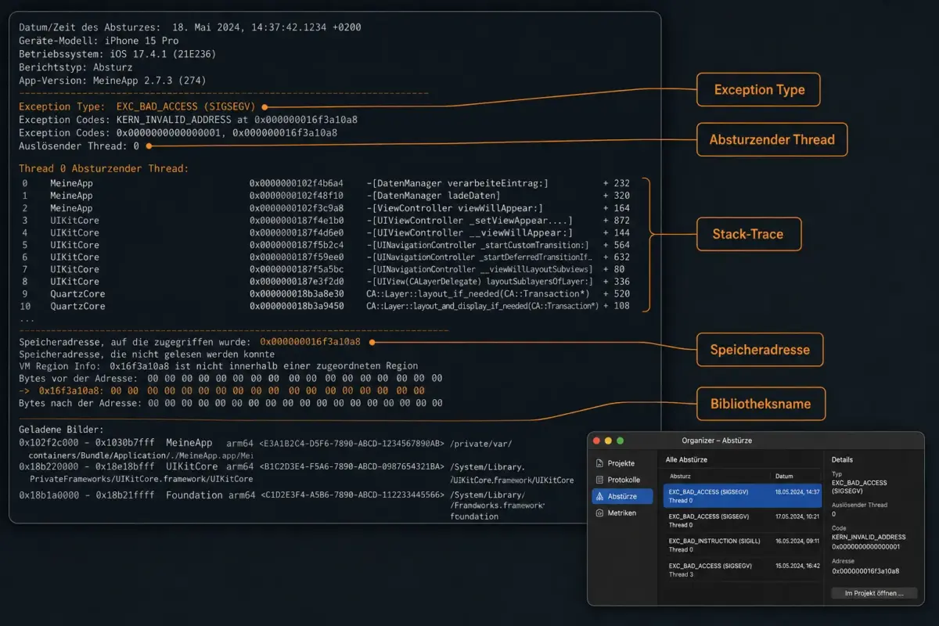939x626 pixels.
Task: Select the crash dated 17.05.2024, 10:21
Action: (x=743, y=520)
